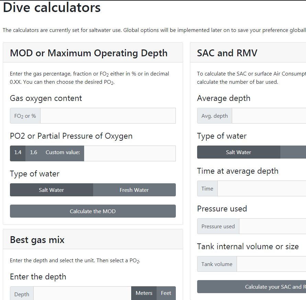
Task: Choose Fresh Water for the MOD calculator
Action: tap(134, 190)
